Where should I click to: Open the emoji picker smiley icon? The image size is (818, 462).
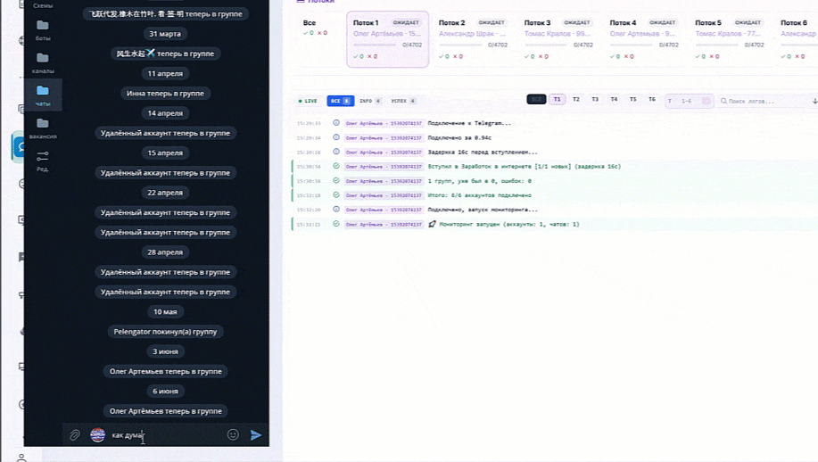point(233,434)
